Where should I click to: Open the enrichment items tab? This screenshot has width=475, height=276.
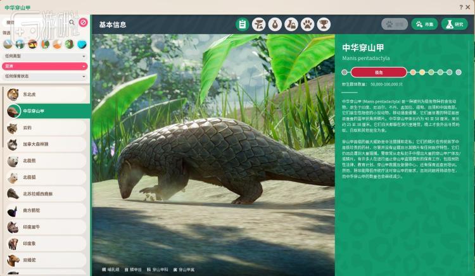click(291, 25)
